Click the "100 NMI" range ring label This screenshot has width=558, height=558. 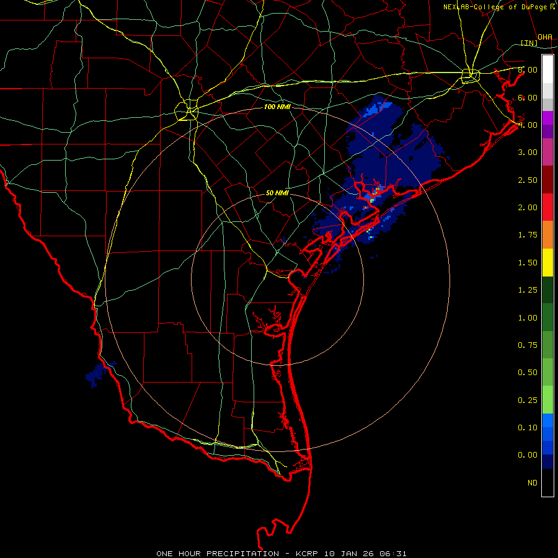(x=277, y=107)
